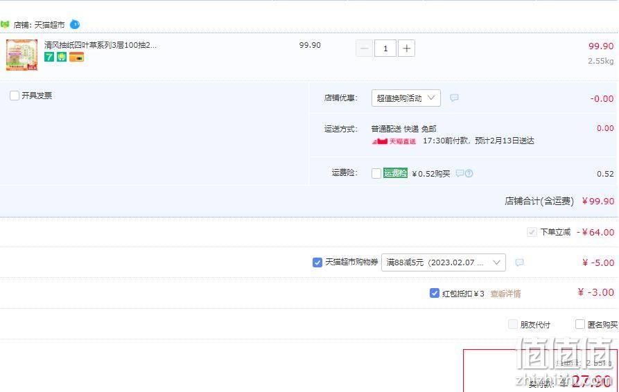Tick the 匿名购买 anonymous purchase checkbox
Viewport: 619px width, 392px height.
[x=580, y=324]
